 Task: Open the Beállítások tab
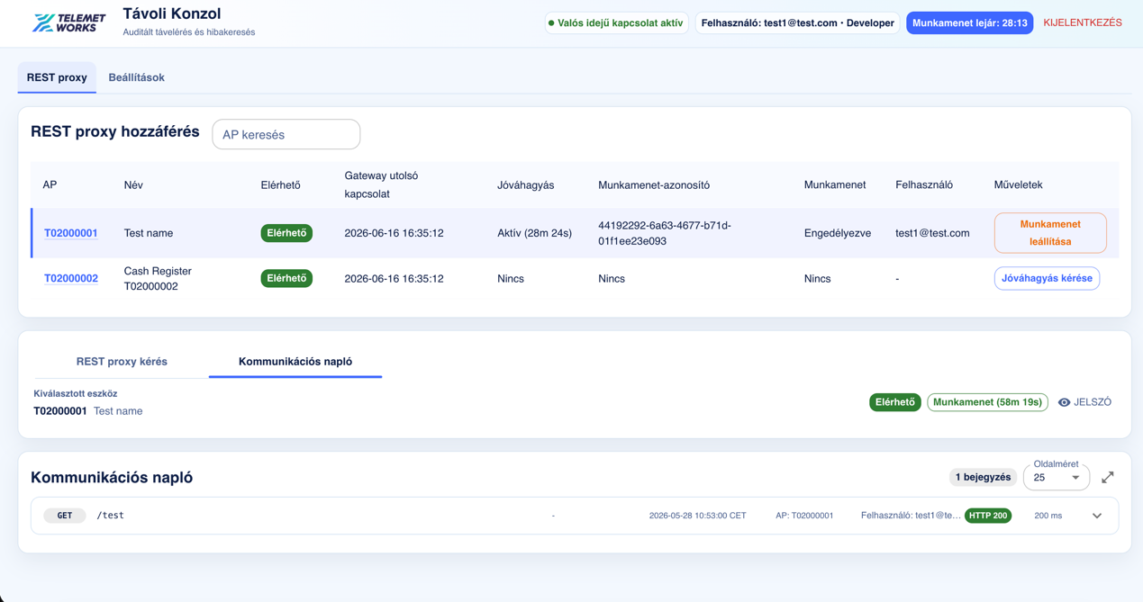136,77
